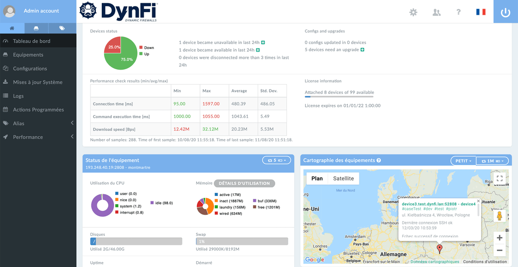Change language using the French flag

[x=481, y=12]
